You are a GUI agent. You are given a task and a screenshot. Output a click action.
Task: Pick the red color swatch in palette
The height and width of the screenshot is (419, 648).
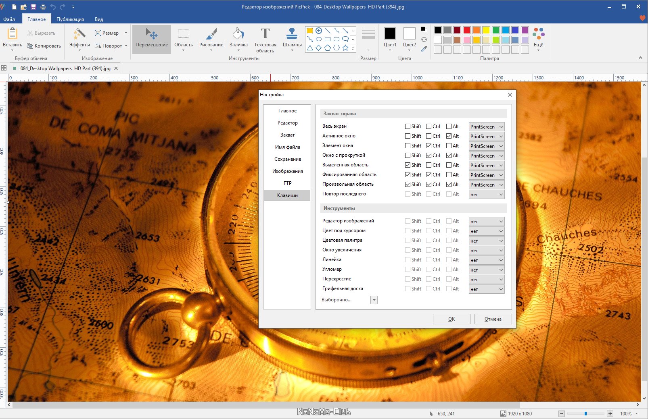466,30
